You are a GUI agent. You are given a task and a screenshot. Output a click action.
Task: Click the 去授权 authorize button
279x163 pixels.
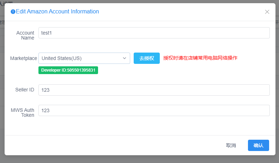click(x=147, y=58)
